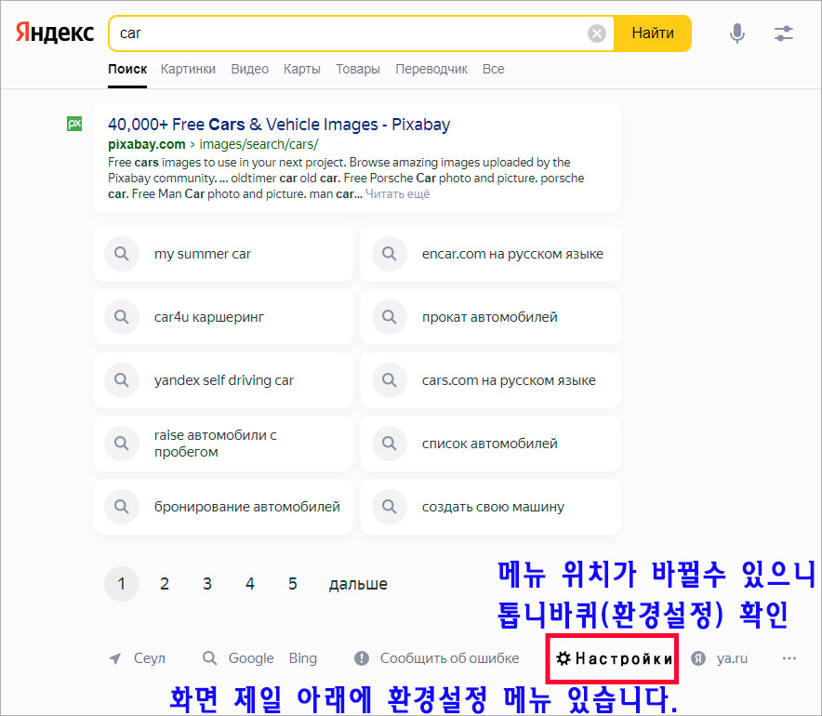Image resolution: width=822 pixels, height=716 pixels.
Task: Click the magnifier icon beside 'raise автомобили с пробегом'
Action: tap(122, 444)
